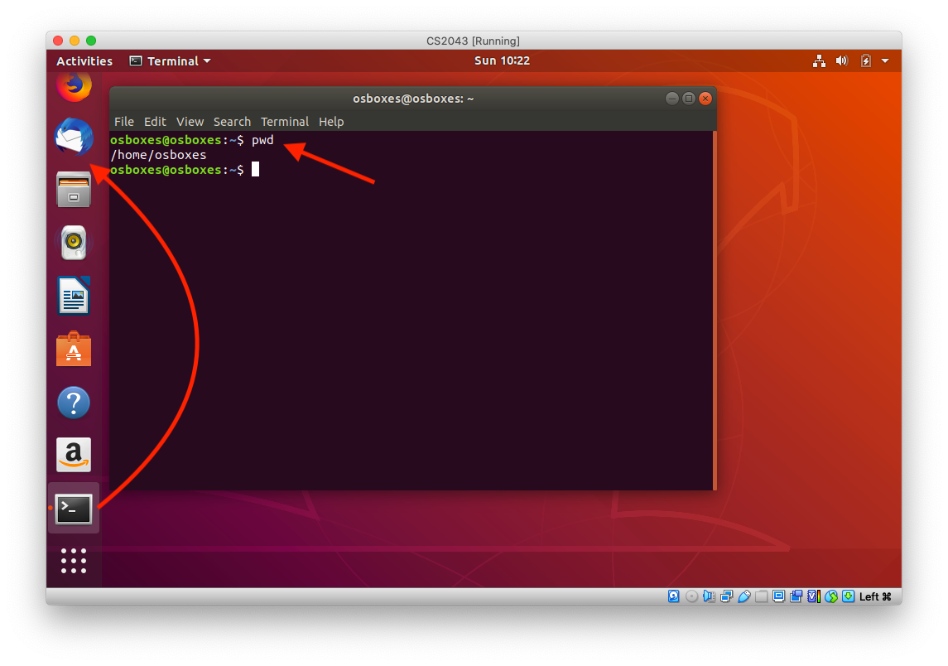
Task: Open the Search menu in Terminal
Action: (x=232, y=122)
